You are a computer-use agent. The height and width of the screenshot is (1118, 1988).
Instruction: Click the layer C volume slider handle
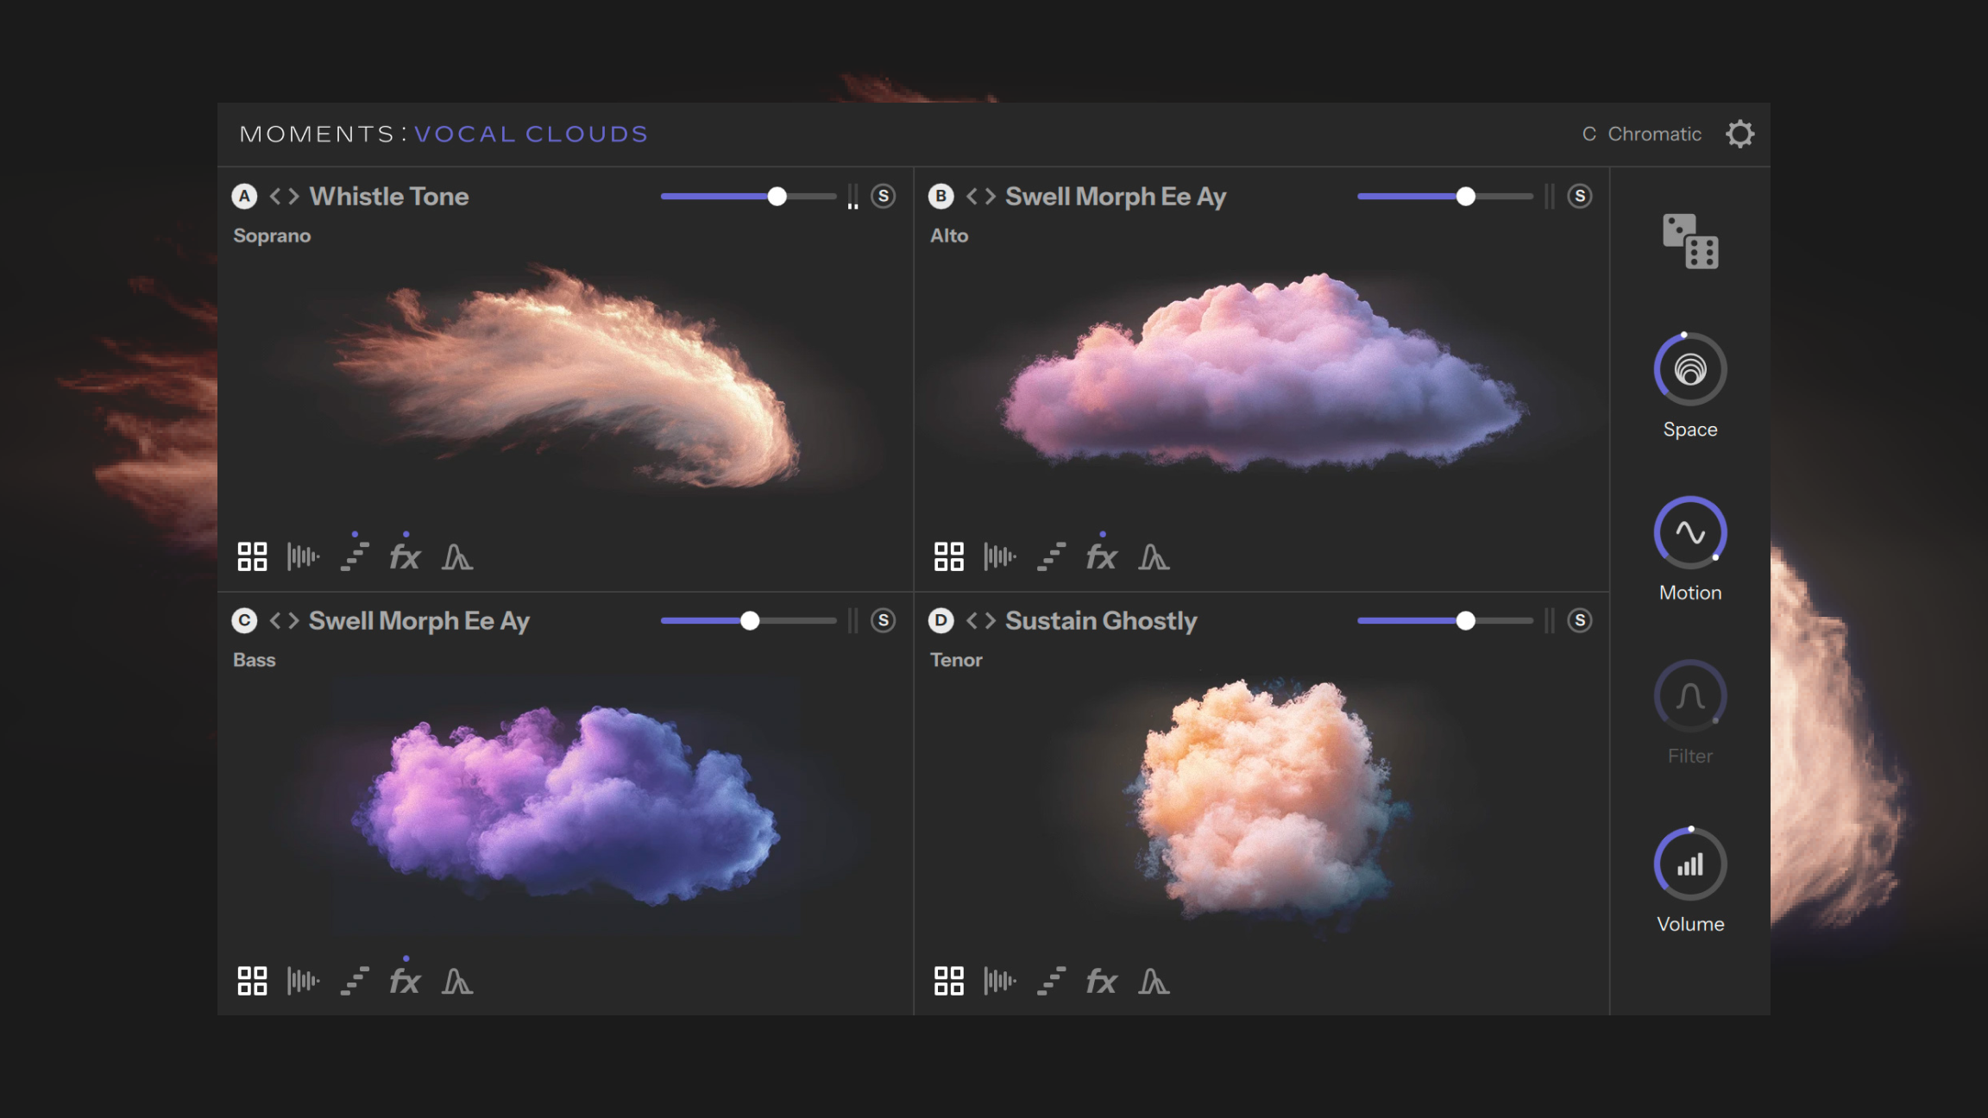point(750,620)
